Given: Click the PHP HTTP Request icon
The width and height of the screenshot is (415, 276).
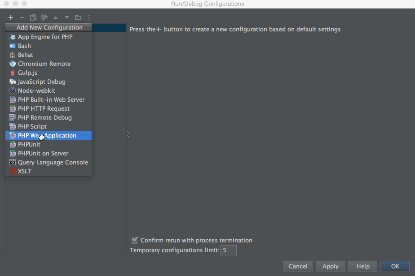Looking at the screenshot, I should 13,108.
